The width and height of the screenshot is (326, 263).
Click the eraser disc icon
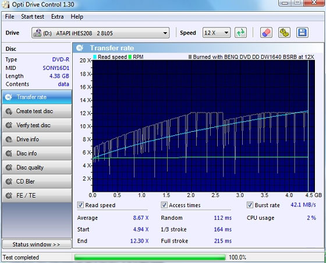(x=266, y=33)
